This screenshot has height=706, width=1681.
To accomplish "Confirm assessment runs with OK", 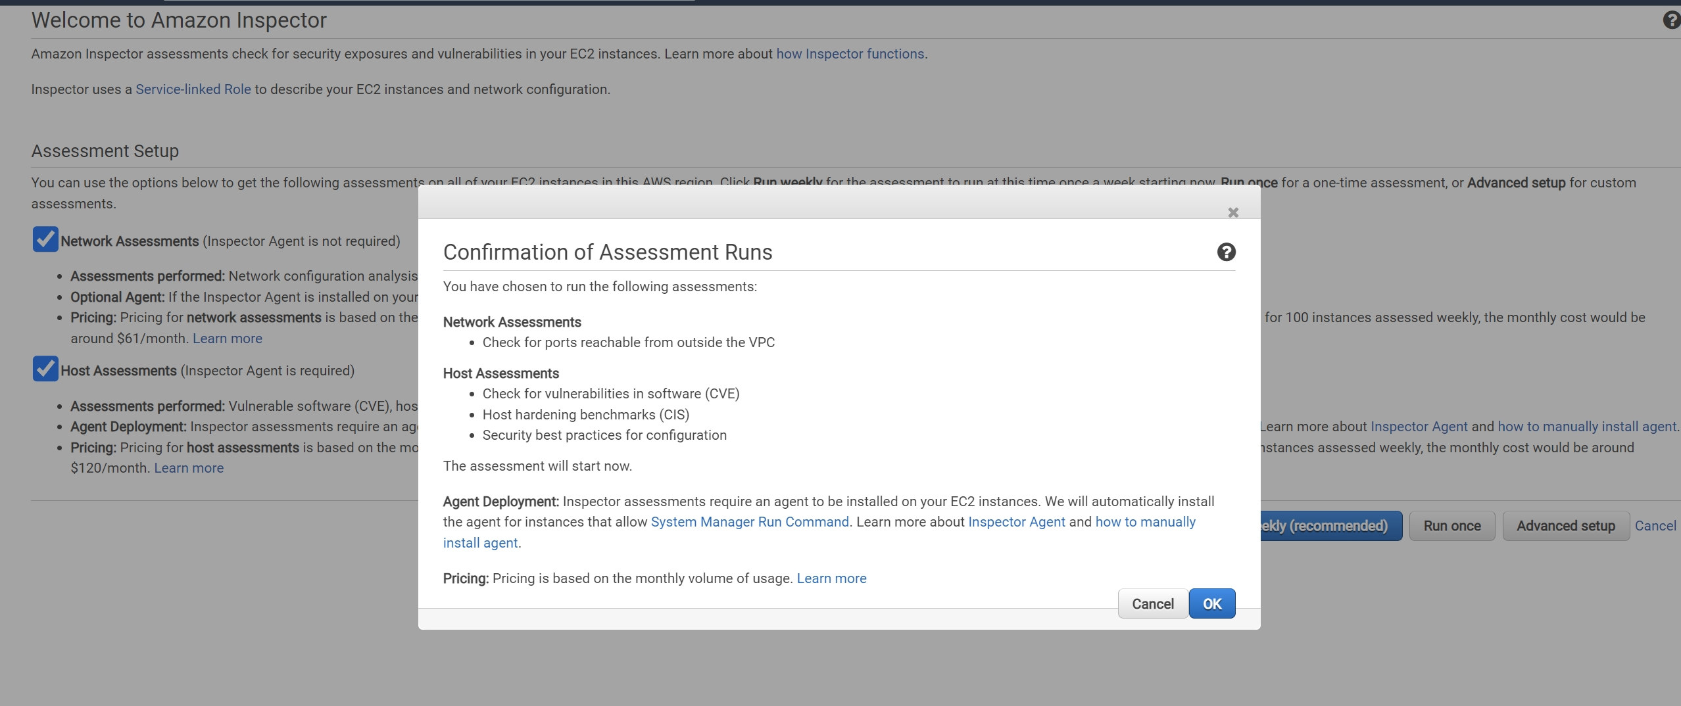I will coord(1212,603).
